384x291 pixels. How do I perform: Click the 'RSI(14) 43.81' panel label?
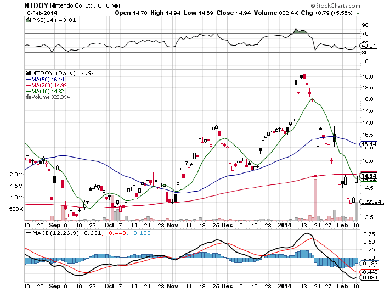(x=54, y=20)
